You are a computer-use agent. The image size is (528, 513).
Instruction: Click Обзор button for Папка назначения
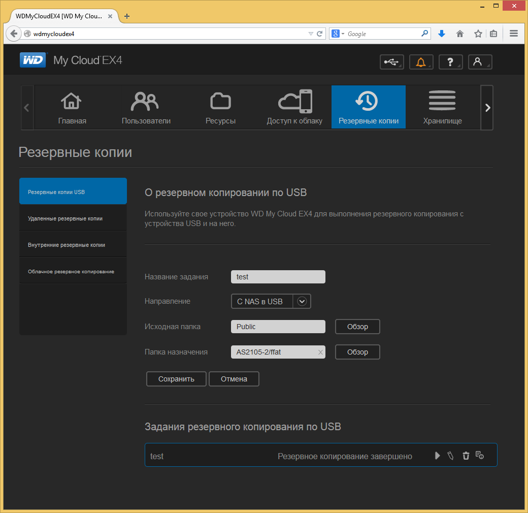(x=357, y=352)
